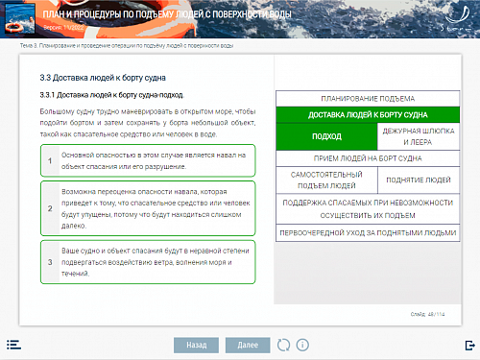Open ДЕЖУРНАЯ ШЛЮПКА И ЛЕЕРА subsection
The height and width of the screenshot is (360, 480).
coord(419,136)
